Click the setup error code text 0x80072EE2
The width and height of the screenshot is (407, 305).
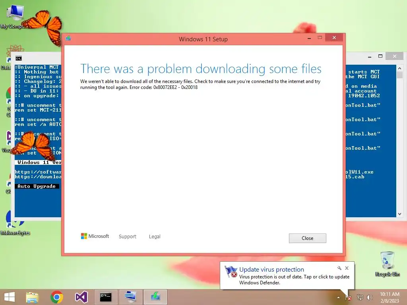pos(165,87)
